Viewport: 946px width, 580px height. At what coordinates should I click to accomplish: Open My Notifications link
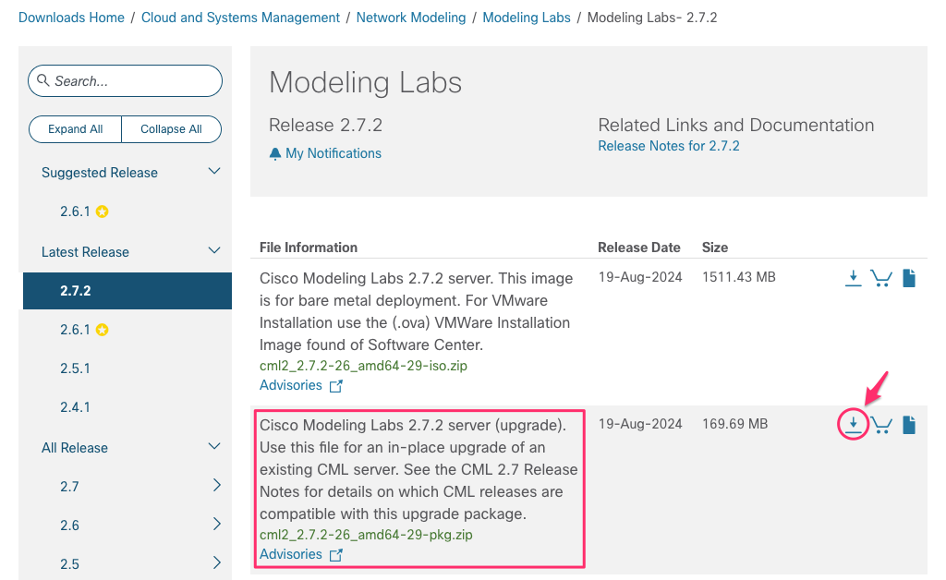coord(333,153)
